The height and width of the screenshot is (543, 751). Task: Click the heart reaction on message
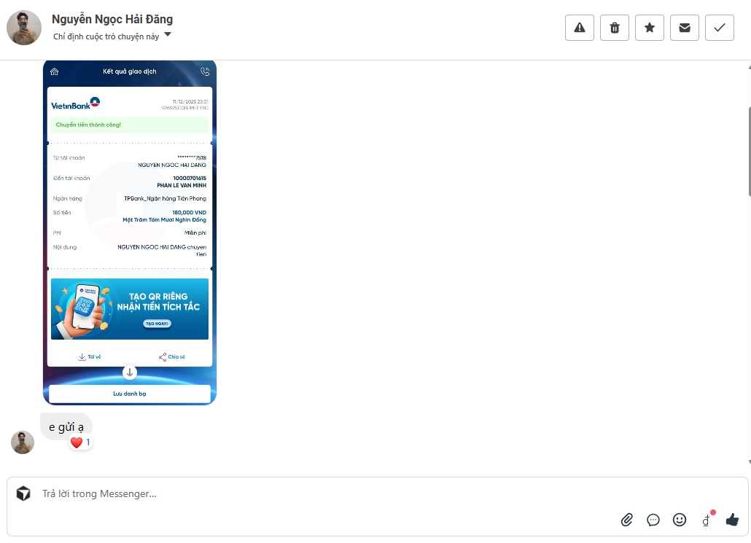point(77,442)
